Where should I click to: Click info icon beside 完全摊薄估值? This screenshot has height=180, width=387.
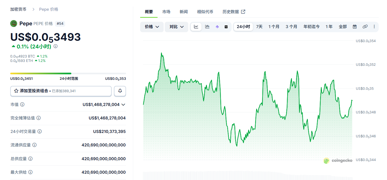pyautogui.click(x=39, y=118)
